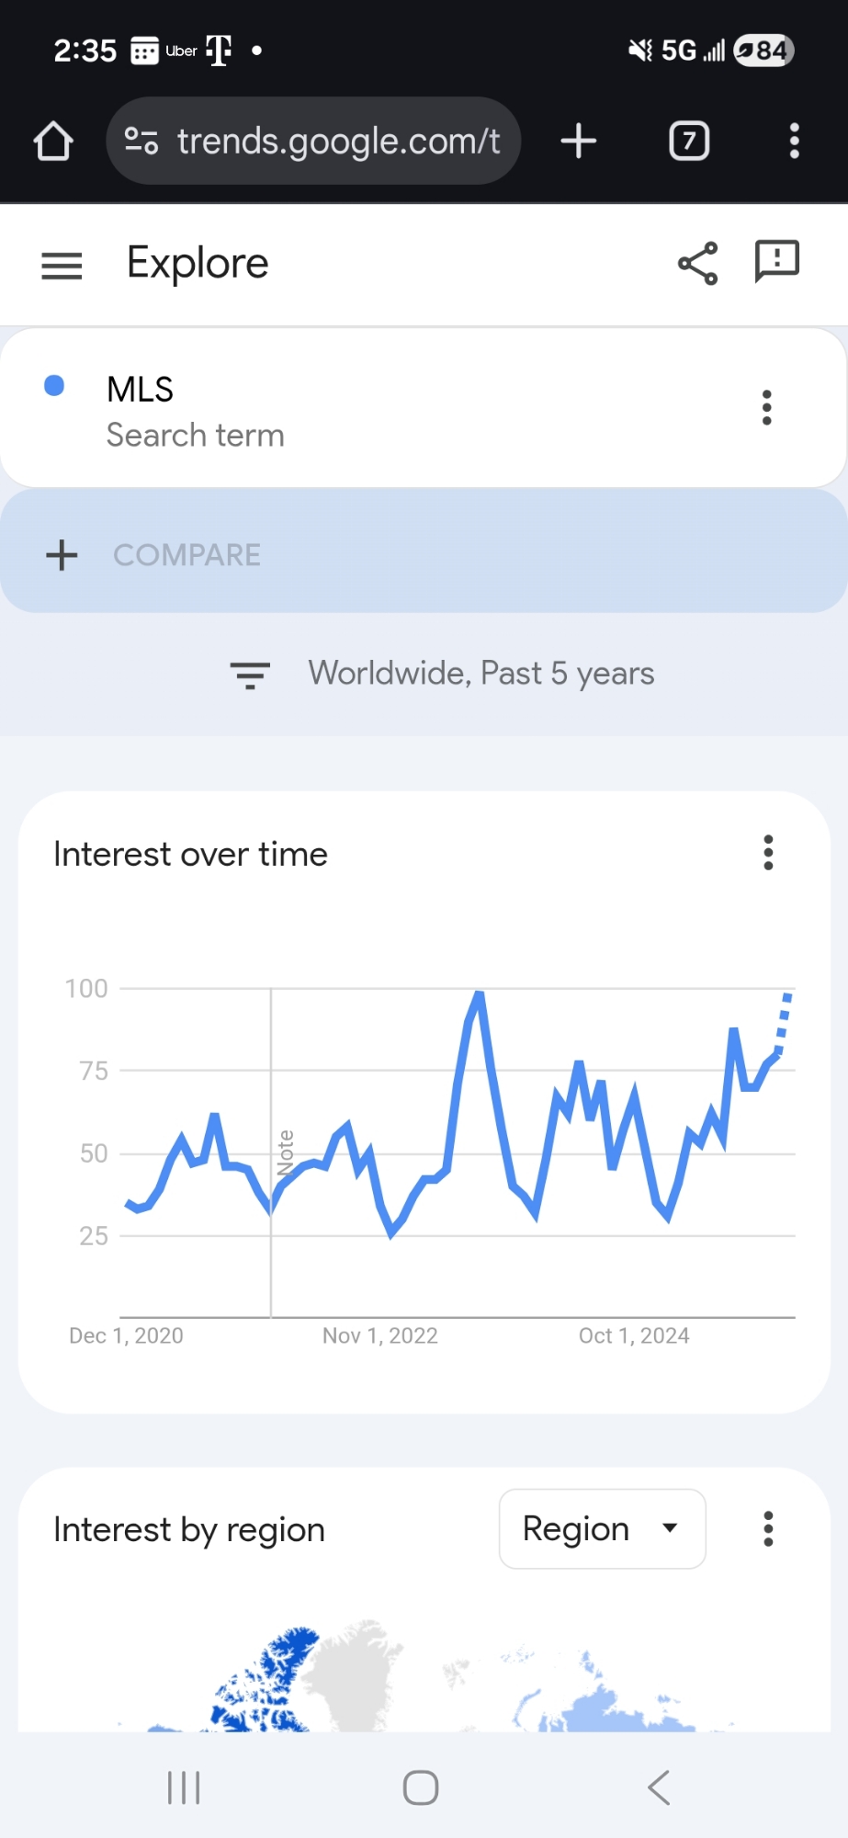Expand the Region dropdown
The width and height of the screenshot is (848, 1838).
point(602,1528)
